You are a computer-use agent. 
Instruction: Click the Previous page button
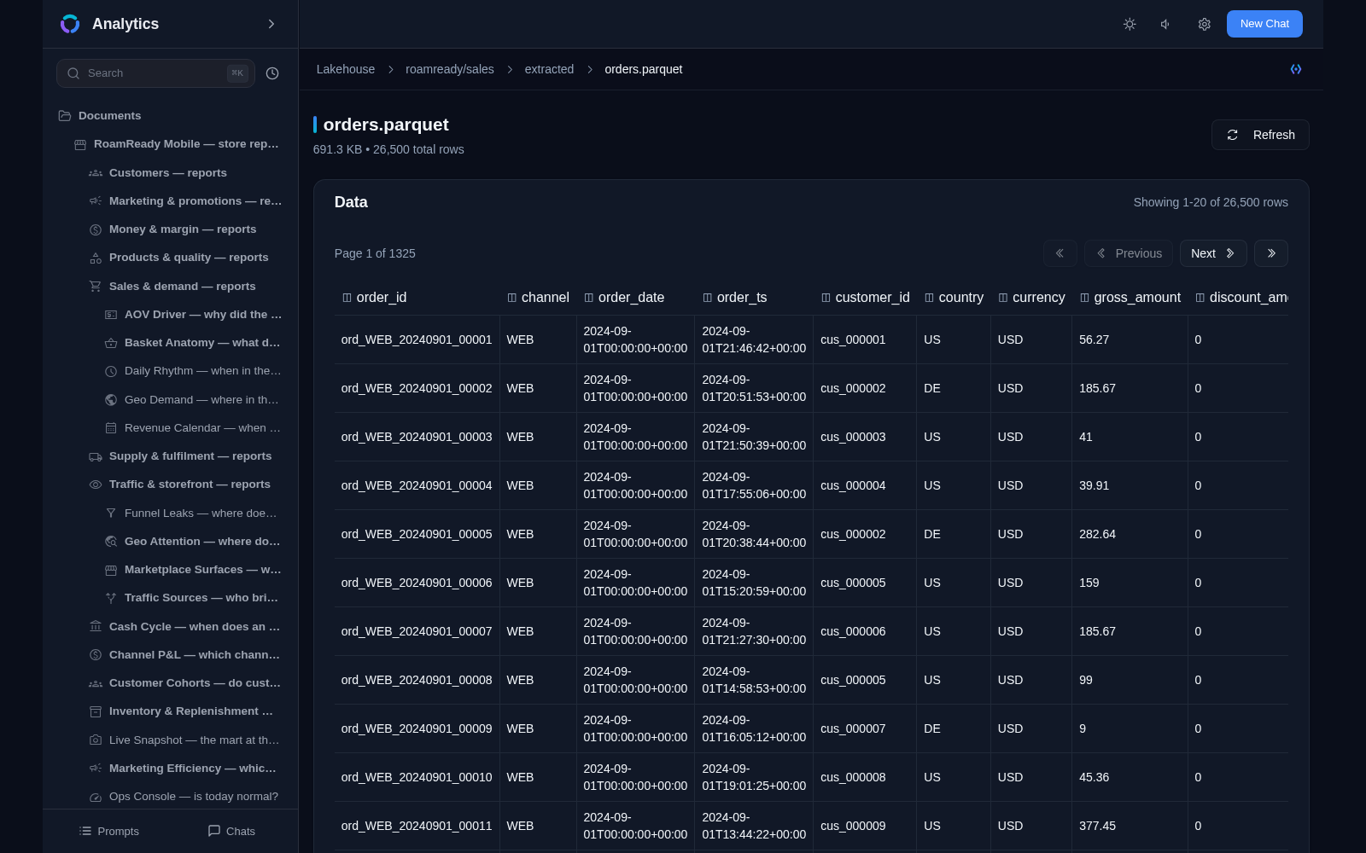(x=1129, y=253)
